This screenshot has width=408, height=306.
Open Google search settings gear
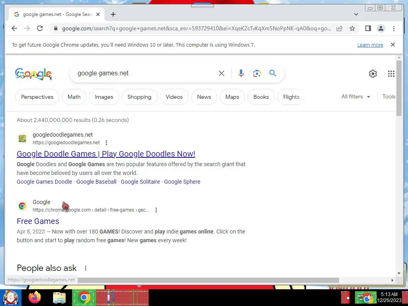[373, 74]
